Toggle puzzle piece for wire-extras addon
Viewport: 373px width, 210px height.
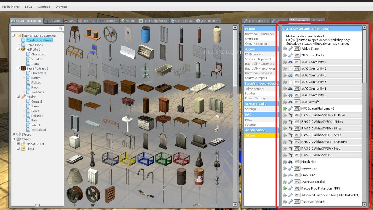(x=285, y=168)
